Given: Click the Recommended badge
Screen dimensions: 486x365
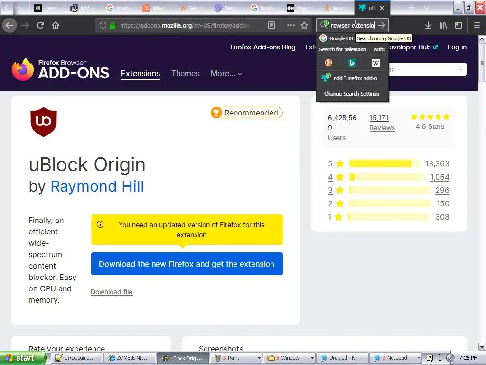Looking at the screenshot, I should point(247,113).
